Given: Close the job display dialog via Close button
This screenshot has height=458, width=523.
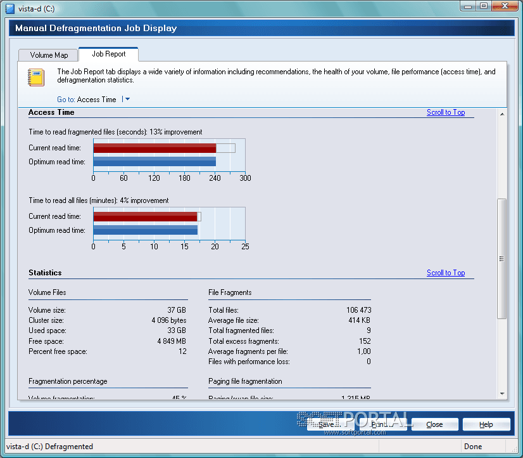Looking at the screenshot, I should point(434,424).
